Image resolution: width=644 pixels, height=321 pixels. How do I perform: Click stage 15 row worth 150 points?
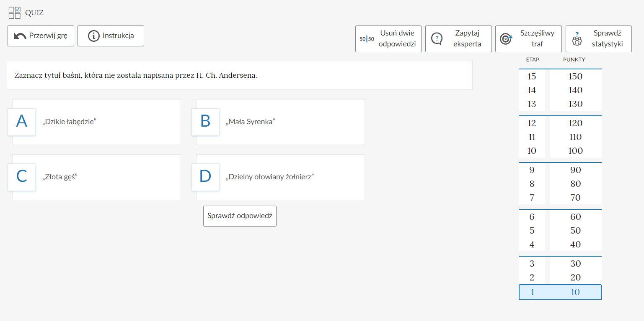[560, 76]
